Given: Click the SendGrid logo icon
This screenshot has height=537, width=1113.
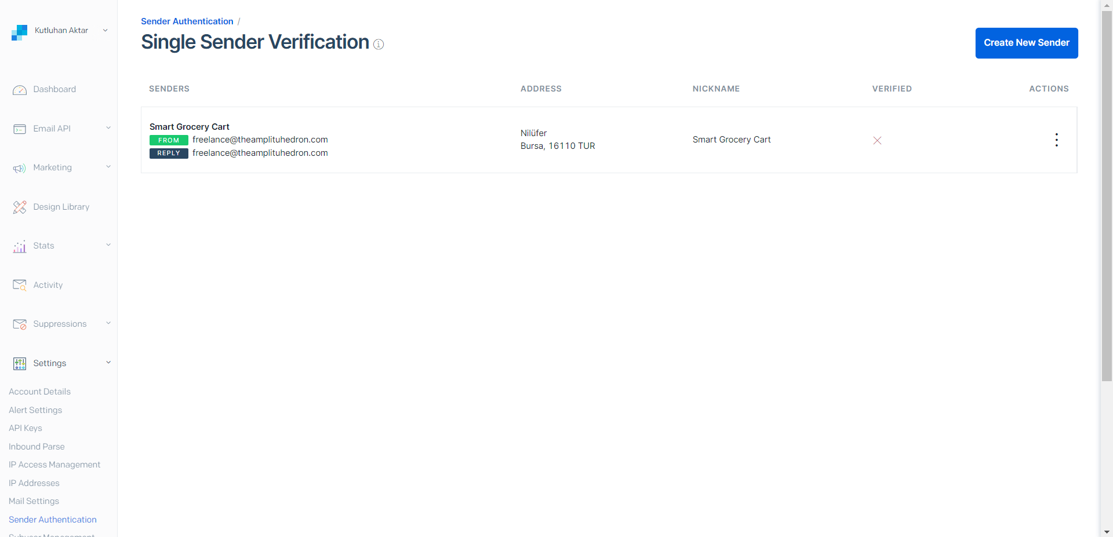Looking at the screenshot, I should point(19,32).
